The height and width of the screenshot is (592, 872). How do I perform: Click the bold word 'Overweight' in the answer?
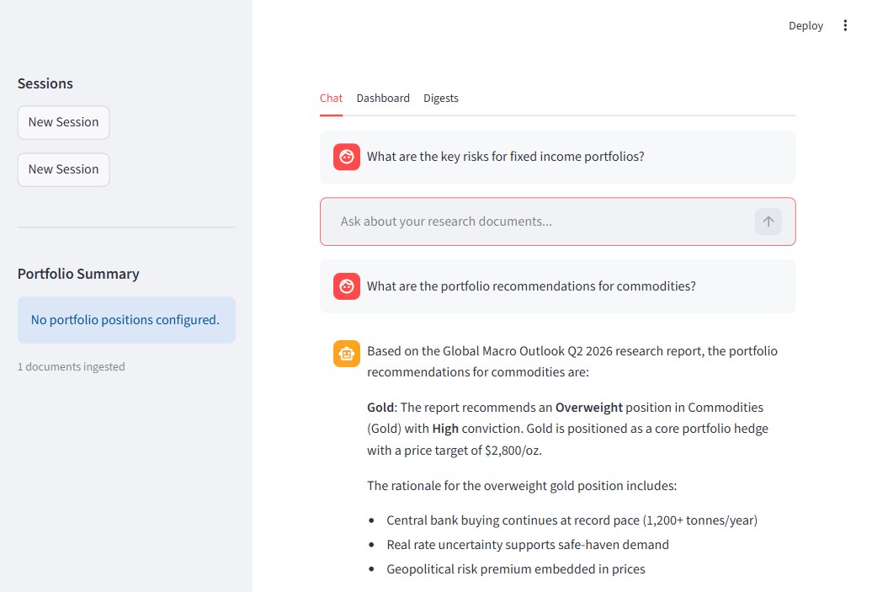click(589, 408)
